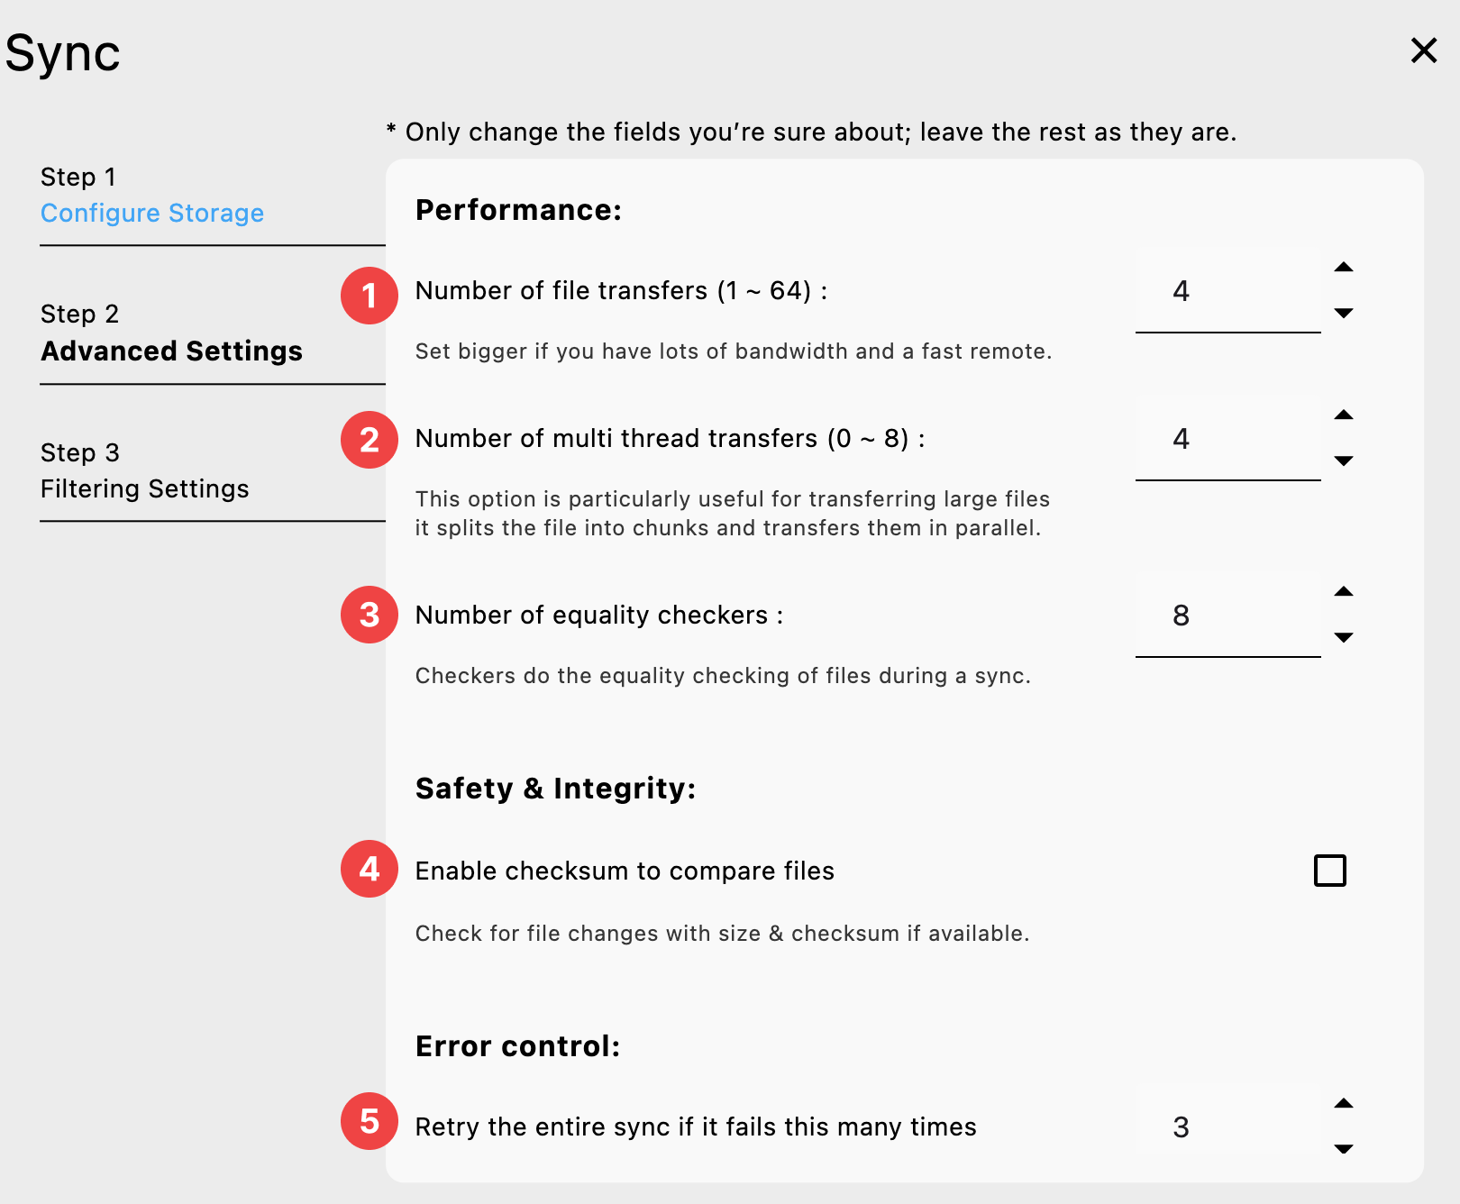Screen dimensions: 1460x1204
Task: Increase the number of file transfers
Action: click(x=1344, y=268)
